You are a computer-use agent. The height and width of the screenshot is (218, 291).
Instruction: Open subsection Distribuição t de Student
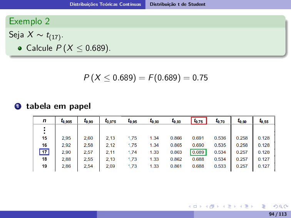[177, 4]
